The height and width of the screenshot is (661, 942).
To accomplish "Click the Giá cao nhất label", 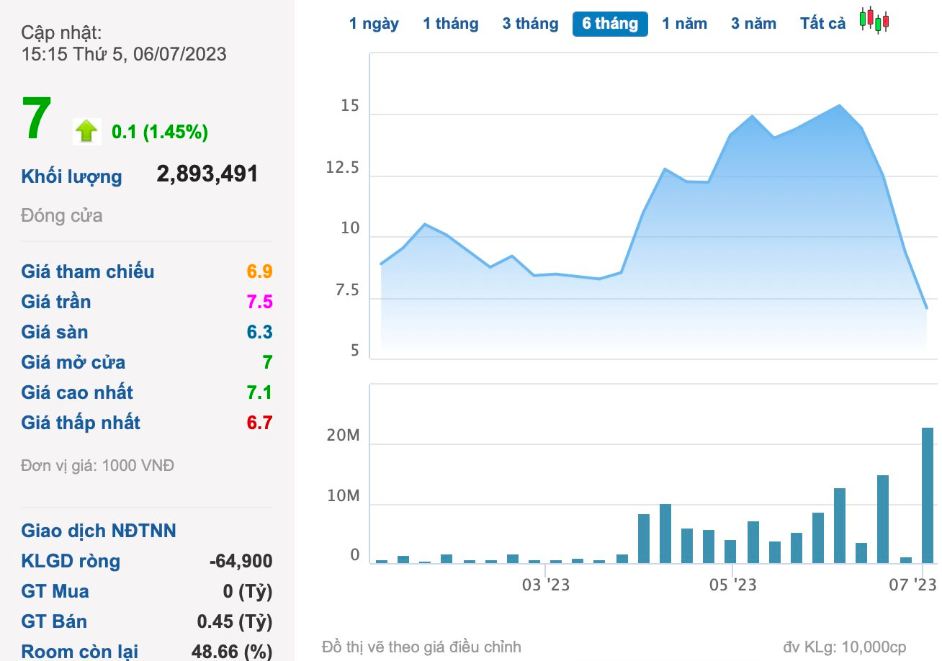I will pyautogui.click(x=77, y=392).
